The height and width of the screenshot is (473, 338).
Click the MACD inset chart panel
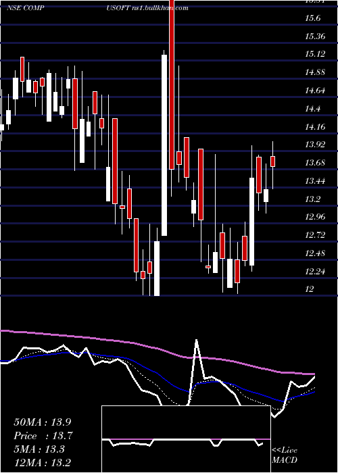[186, 439]
